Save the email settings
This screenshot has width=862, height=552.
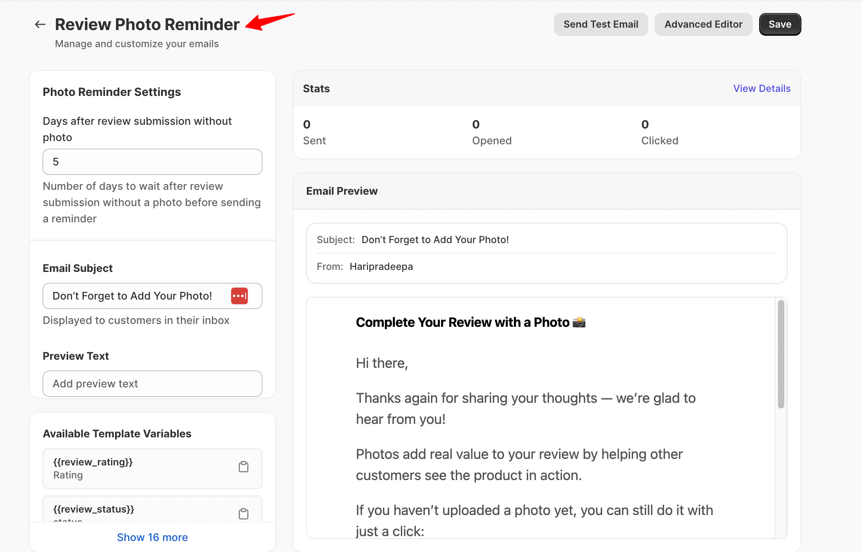coord(780,24)
